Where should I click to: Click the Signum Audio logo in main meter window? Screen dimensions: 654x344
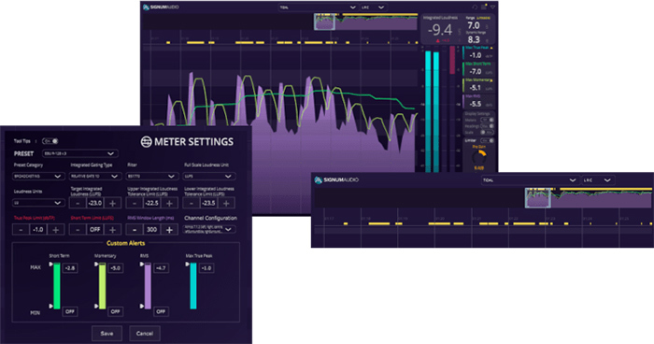point(161,7)
